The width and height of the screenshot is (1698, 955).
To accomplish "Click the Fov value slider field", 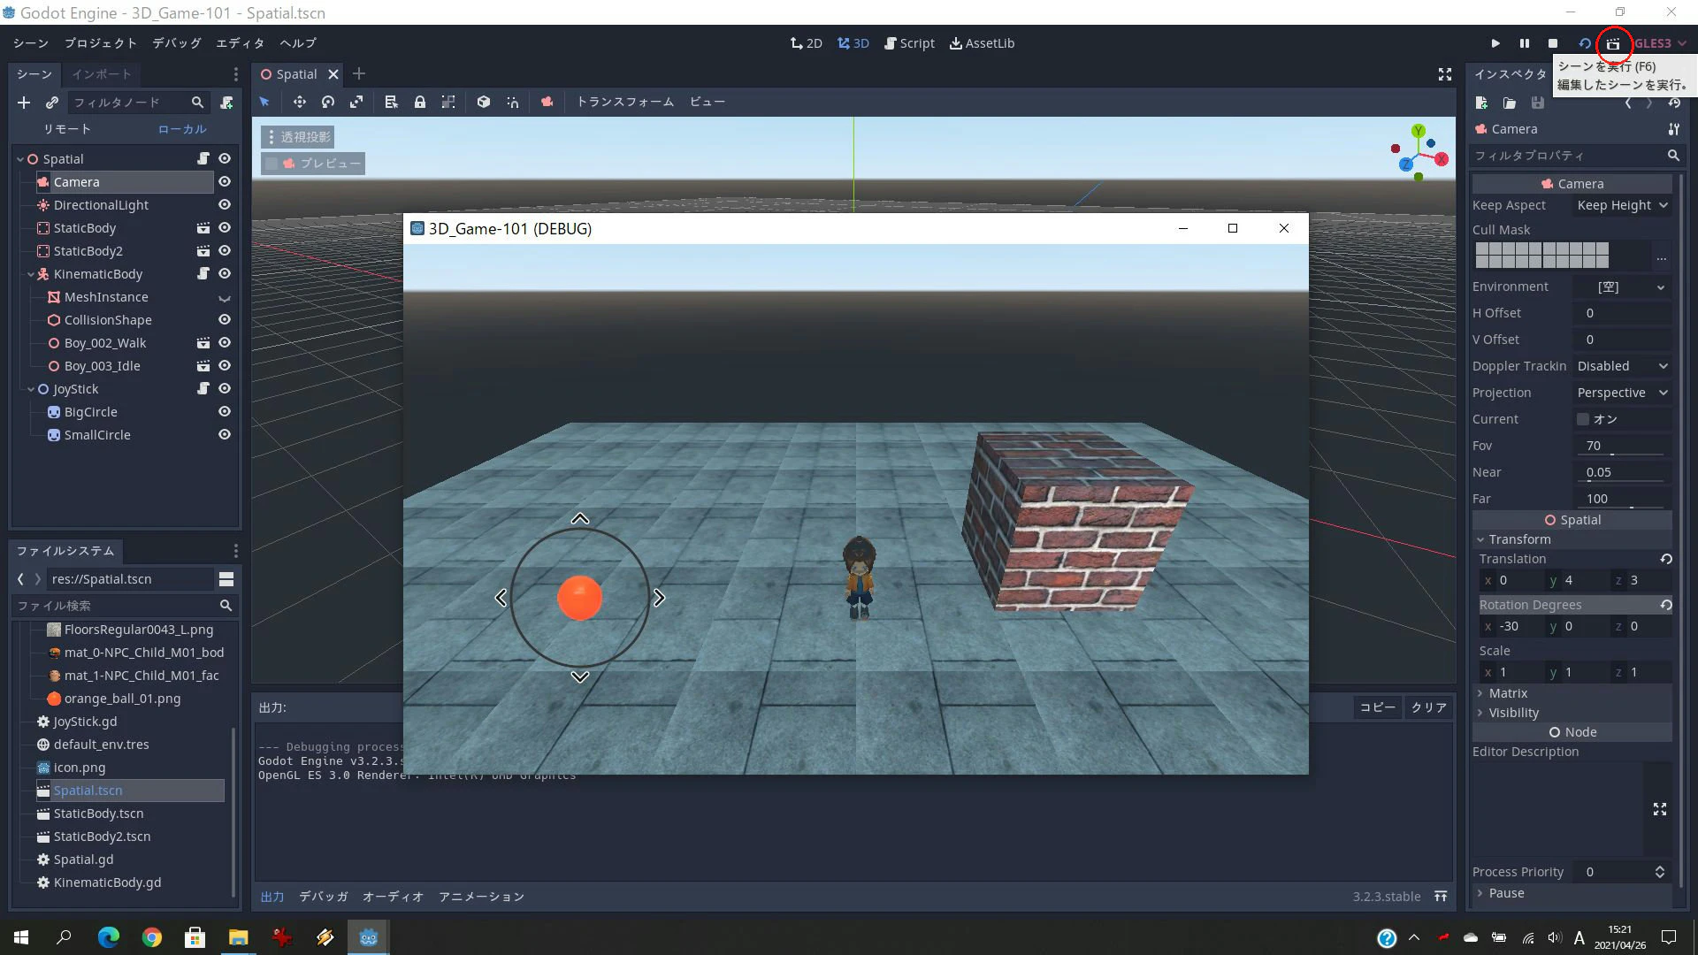I will tap(1622, 446).
